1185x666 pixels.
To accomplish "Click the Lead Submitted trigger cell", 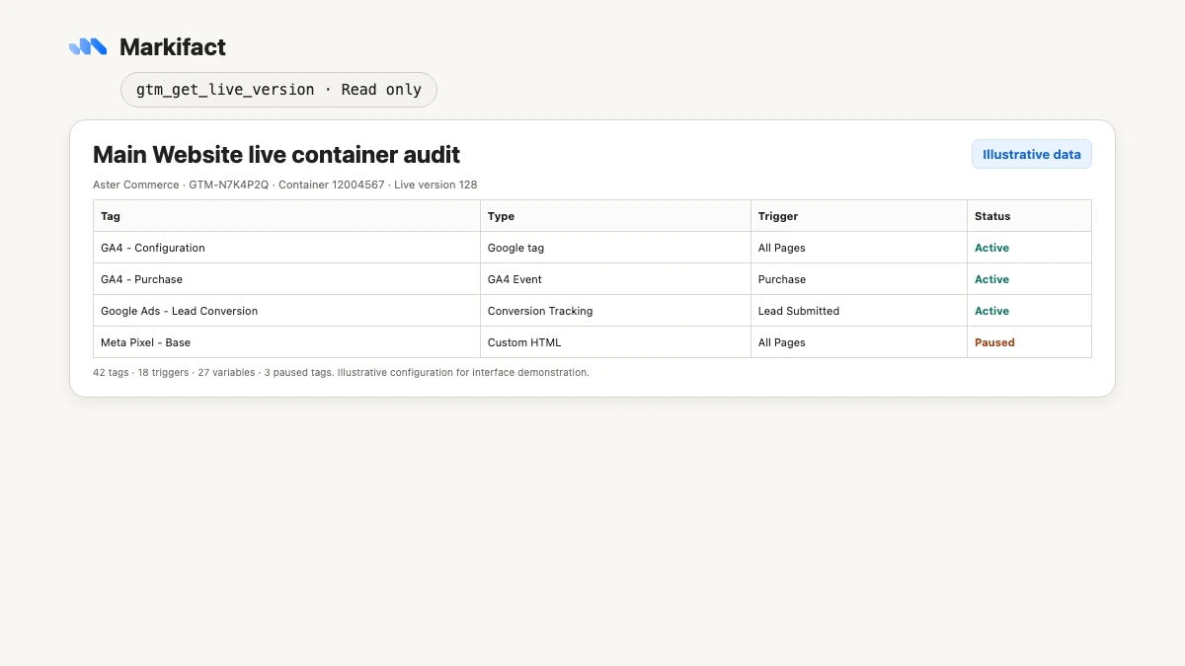I will coord(859,311).
